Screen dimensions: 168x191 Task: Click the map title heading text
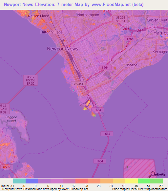74,5
